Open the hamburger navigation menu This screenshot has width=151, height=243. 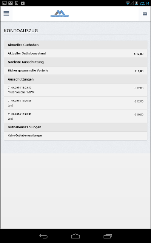(6, 14)
